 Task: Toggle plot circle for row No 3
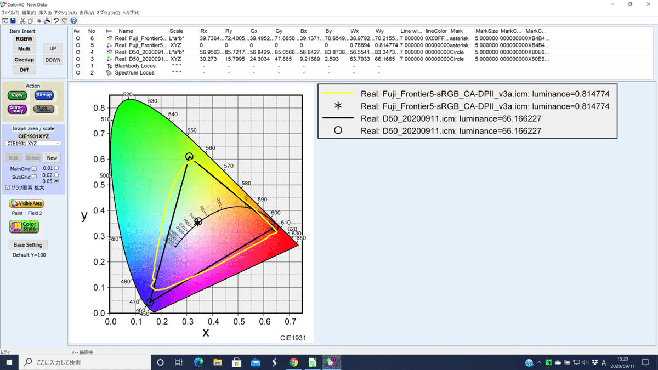[78, 59]
